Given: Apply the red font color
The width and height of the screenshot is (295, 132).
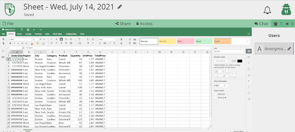Looking at the screenshot, I should [x=32, y=43].
